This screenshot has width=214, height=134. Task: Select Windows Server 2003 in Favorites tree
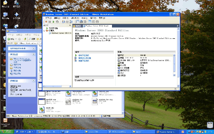tap(61, 33)
